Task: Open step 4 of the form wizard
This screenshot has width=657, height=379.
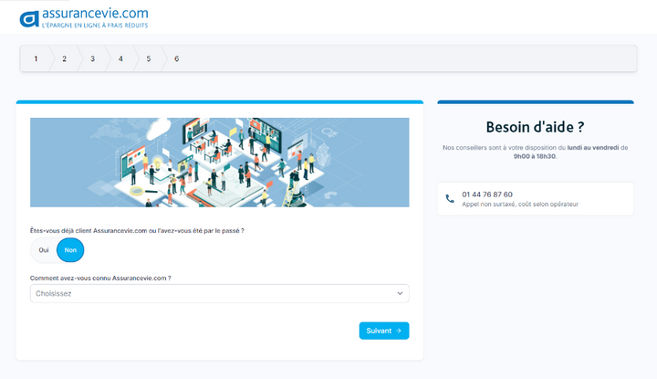Action: 120,58
